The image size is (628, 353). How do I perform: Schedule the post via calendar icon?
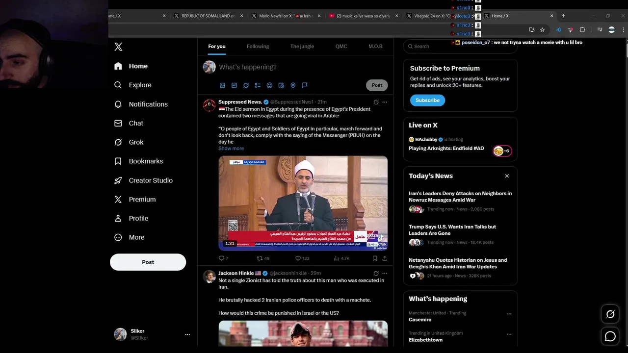[x=281, y=85]
